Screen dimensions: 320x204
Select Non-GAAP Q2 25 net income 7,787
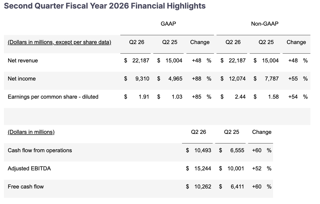tap(272, 79)
